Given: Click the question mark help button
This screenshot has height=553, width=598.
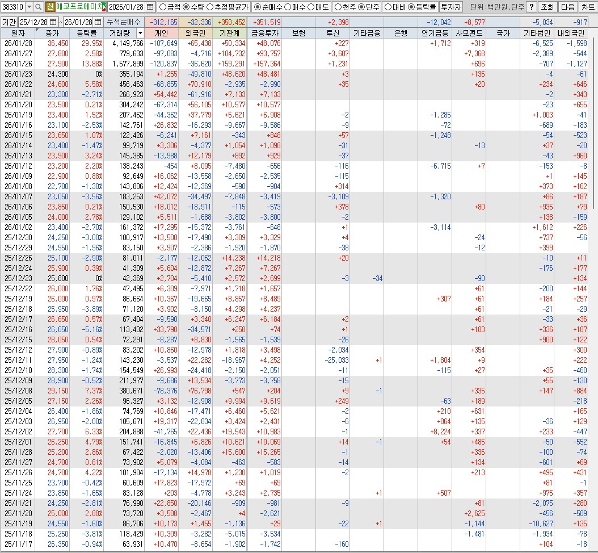Looking at the screenshot, I should pyautogui.click(x=531, y=7).
